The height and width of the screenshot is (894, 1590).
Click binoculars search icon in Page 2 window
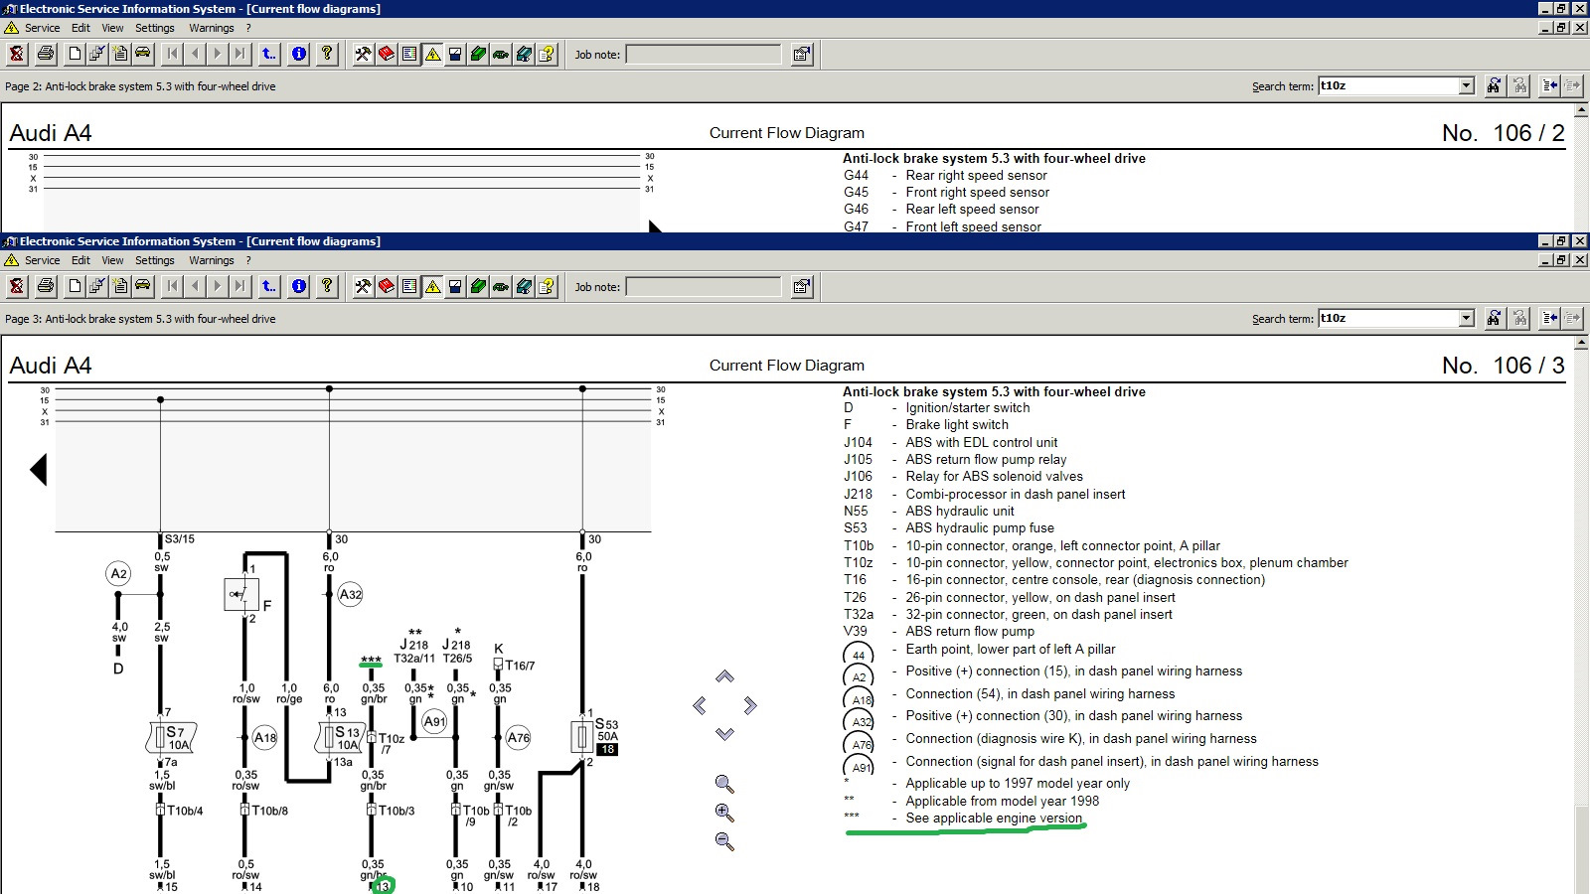pyautogui.click(x=1494, y=85)
